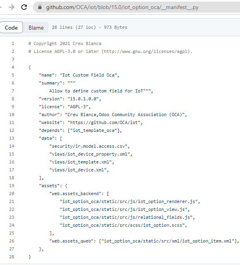The image size is (240, 265).
Task: Reload the page with the refresh icon
Action: tap(24, 7)
